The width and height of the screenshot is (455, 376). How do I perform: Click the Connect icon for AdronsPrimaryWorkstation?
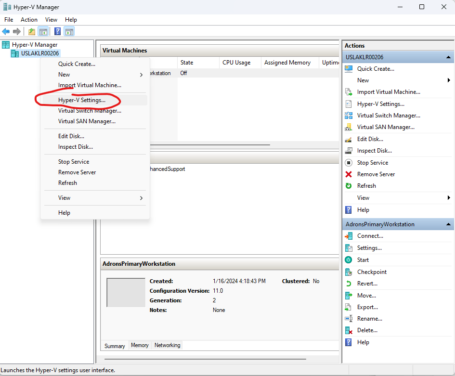[x=349, y=236]
